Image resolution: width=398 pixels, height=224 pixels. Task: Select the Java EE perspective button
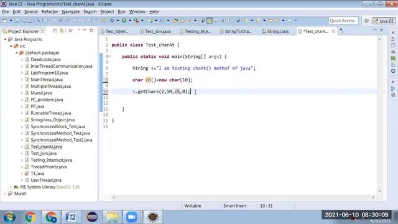[x=384, y=21]
